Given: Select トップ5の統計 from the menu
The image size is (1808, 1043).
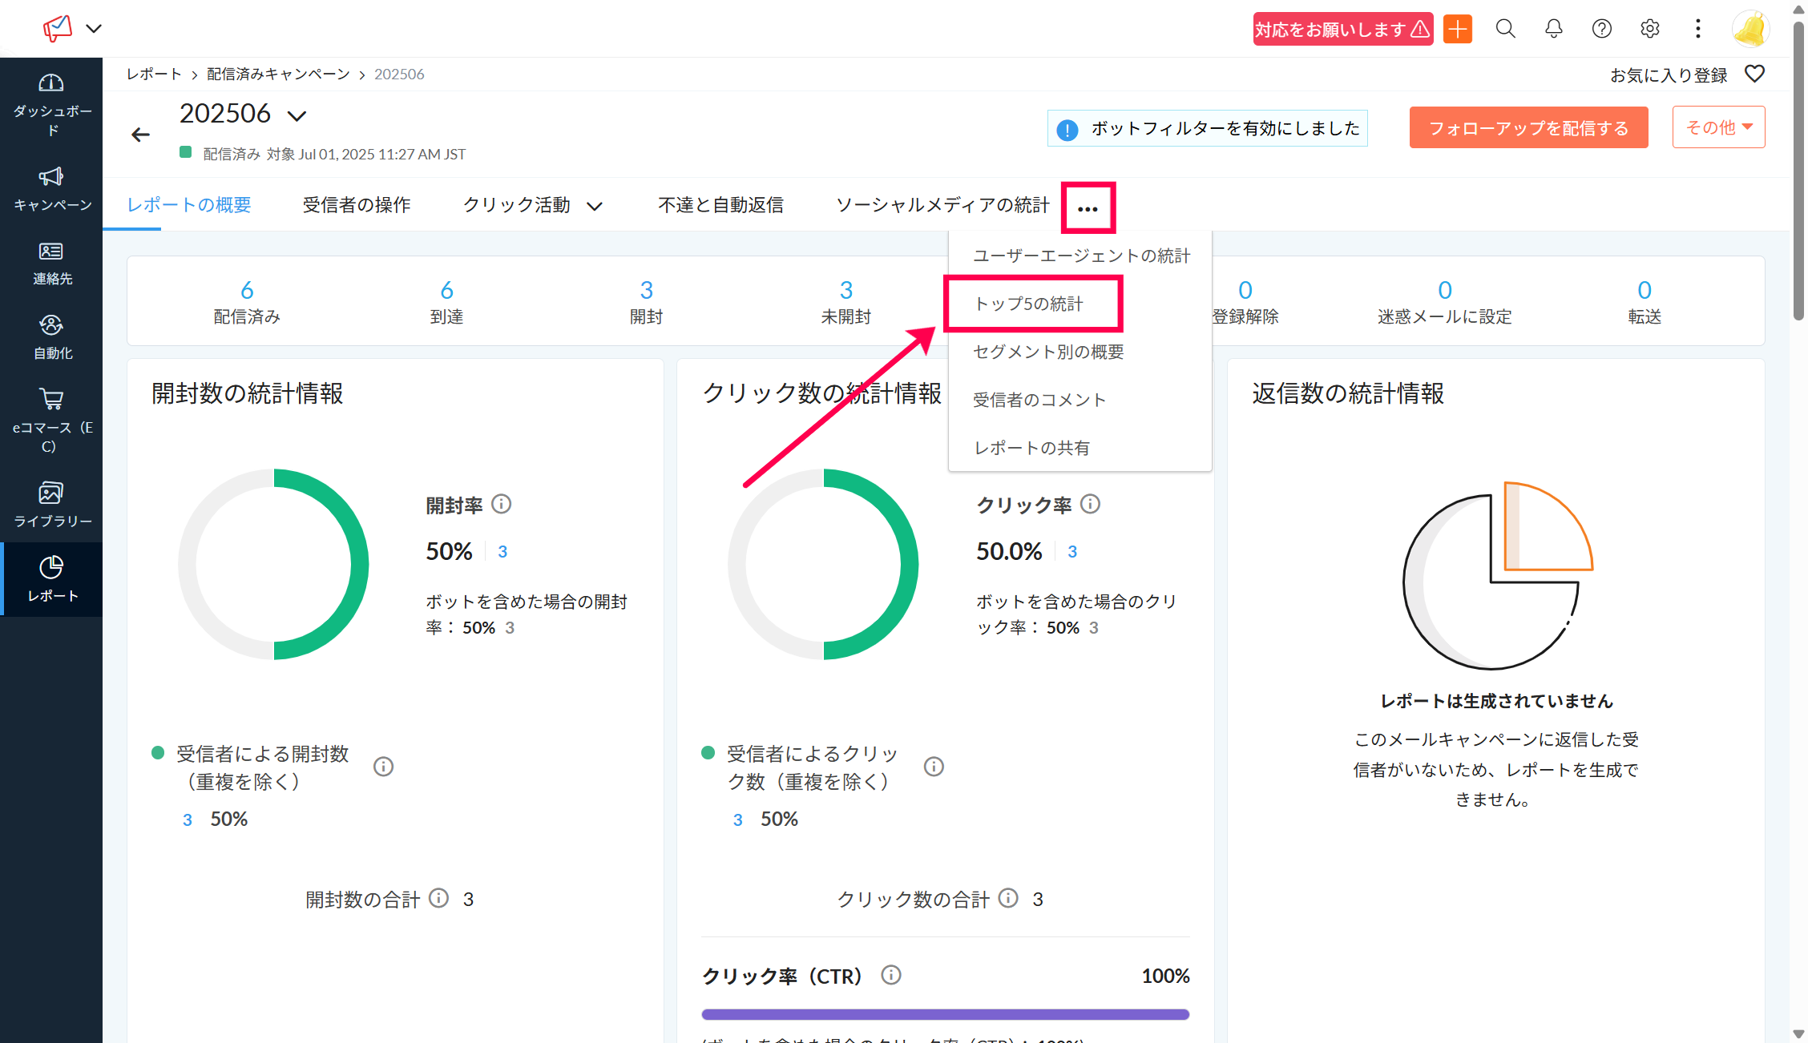Looking at the screenshot, I should 1028,304.
